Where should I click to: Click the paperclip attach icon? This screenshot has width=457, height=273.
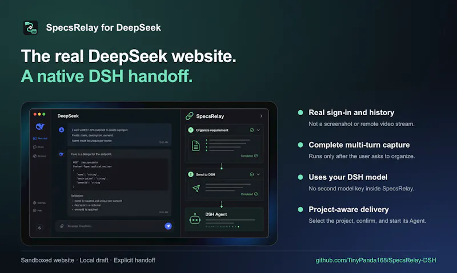[x=62, y=226]
